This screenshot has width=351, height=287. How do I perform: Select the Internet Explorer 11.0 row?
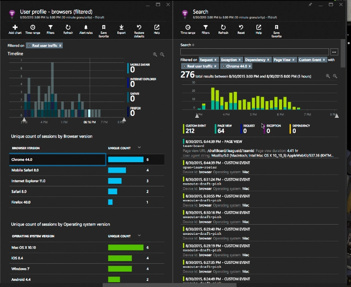(86, 181)
